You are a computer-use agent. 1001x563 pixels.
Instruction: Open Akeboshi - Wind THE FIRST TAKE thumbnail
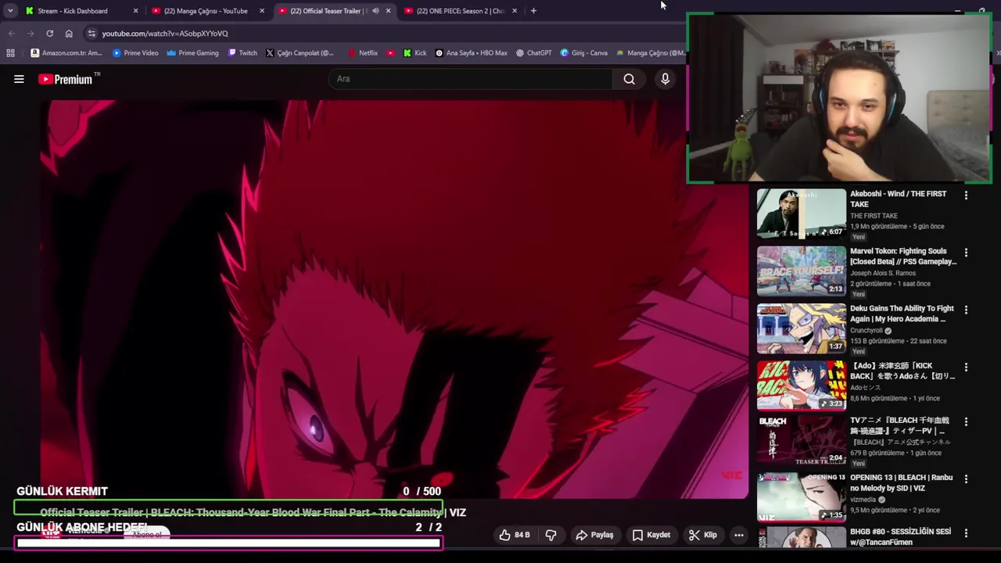coord(802,213)
